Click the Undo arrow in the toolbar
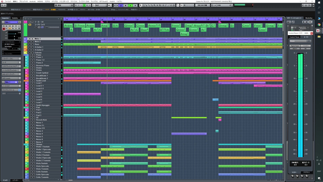The image size is (323, 182). pos(2,5)
